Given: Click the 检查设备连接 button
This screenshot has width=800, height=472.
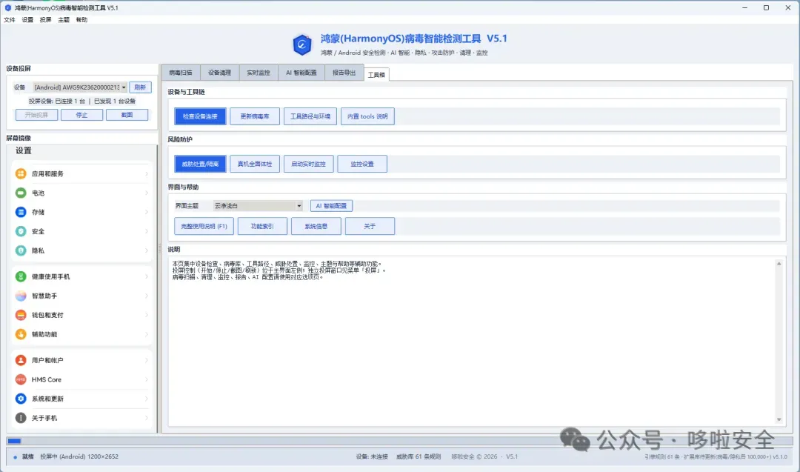Looking at the screenshot, I should [x=200, y=116].
